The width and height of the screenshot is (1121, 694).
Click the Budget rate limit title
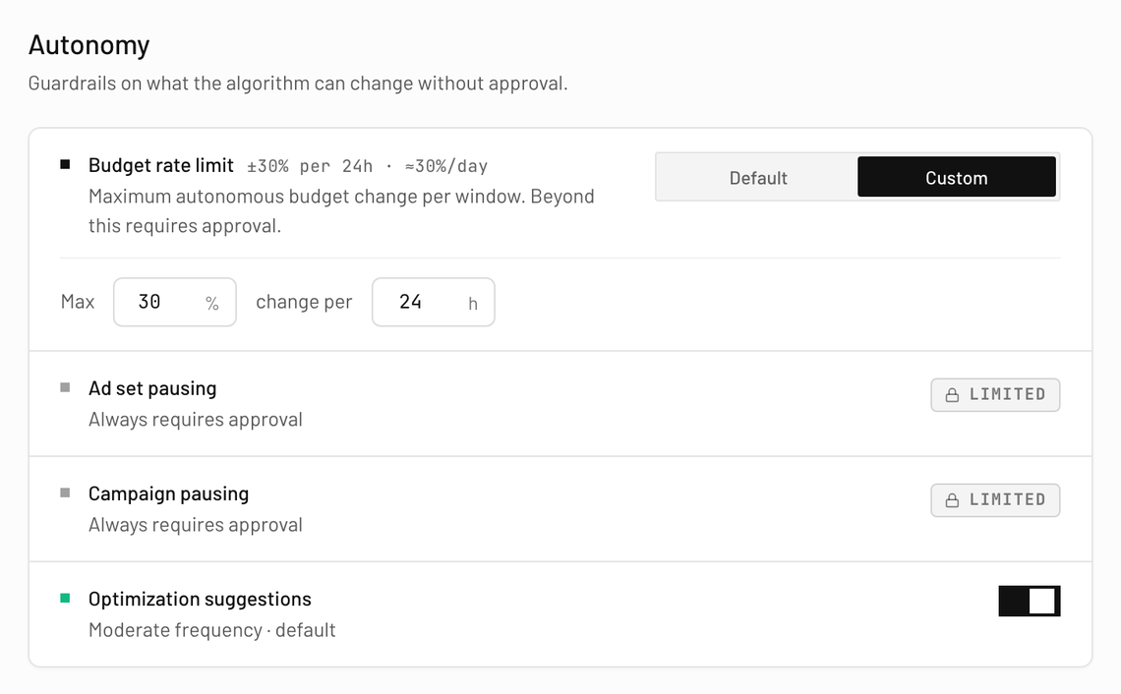pyautogui.click(x=161, y=165)
